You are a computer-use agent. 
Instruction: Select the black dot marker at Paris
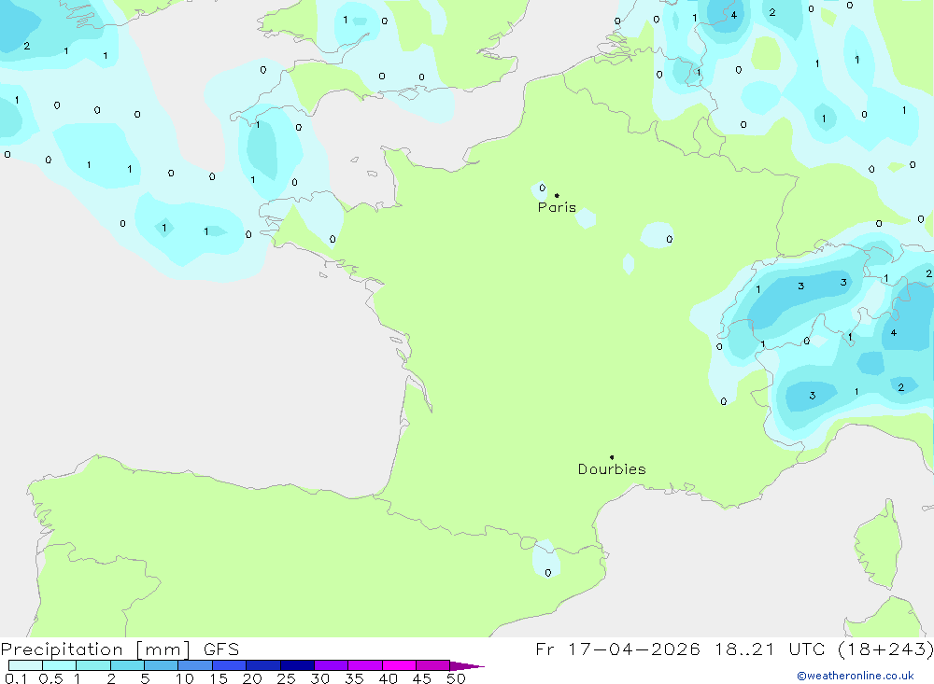coord(557,195)
